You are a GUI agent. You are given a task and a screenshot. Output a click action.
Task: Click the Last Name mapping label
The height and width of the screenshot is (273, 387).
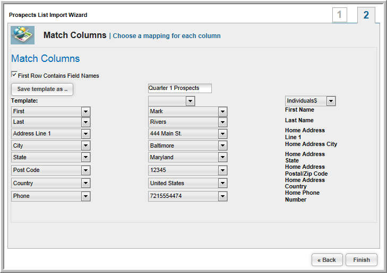click(299, 120)
